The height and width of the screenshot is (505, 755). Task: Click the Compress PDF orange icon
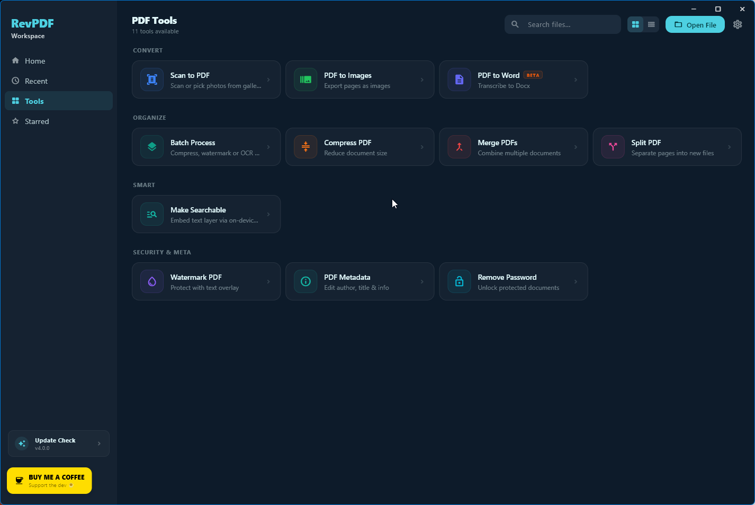305,147
